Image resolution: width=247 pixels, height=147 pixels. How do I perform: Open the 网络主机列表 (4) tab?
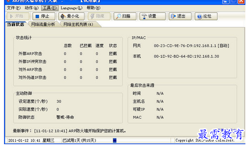78,24
